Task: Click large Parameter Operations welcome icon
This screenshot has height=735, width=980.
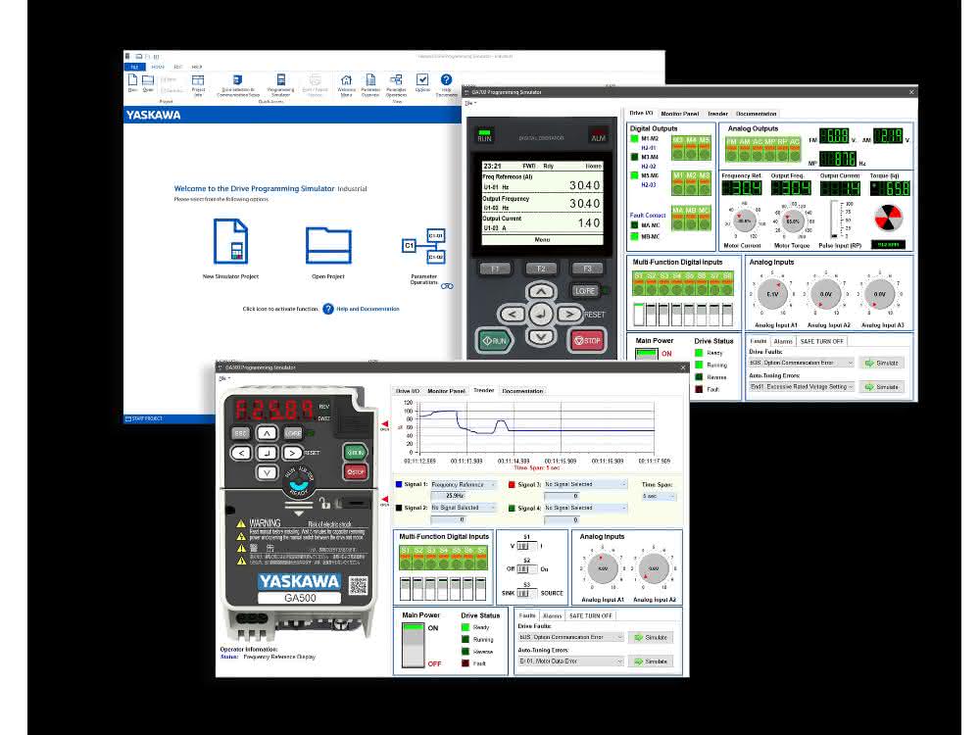Action: coord(423,246)
